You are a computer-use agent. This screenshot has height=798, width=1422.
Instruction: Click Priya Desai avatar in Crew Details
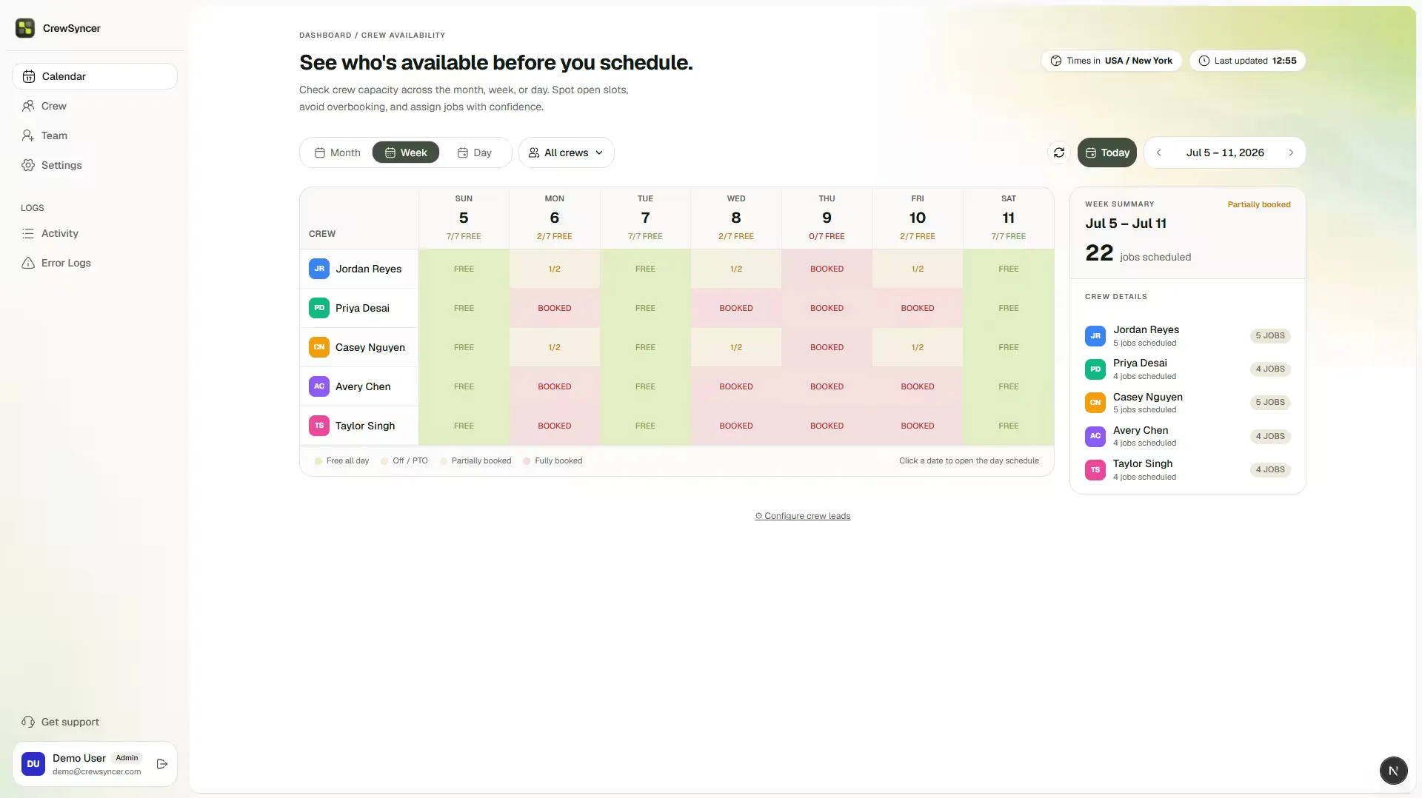pyautogui.click(x=1095, y=369)
